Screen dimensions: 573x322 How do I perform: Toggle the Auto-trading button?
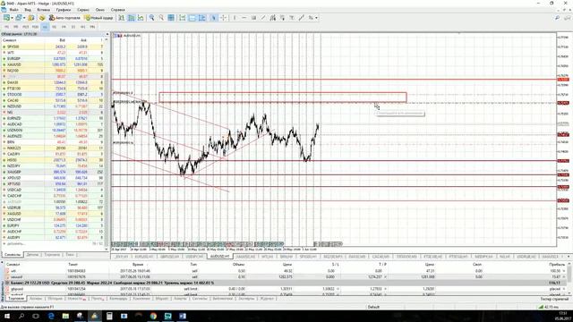[64, 18]
